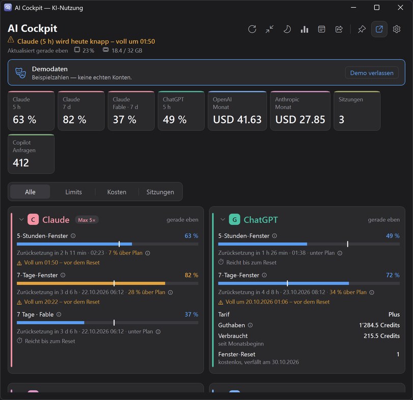Image resolution: width=413 pixels, height=400 pixels.
Task: Switch to the Kosten tab
Action: (x=117, y=192)
